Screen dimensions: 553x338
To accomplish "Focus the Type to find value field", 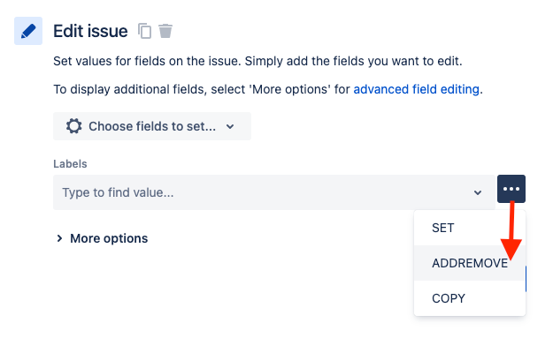I will tap(274, 192).
